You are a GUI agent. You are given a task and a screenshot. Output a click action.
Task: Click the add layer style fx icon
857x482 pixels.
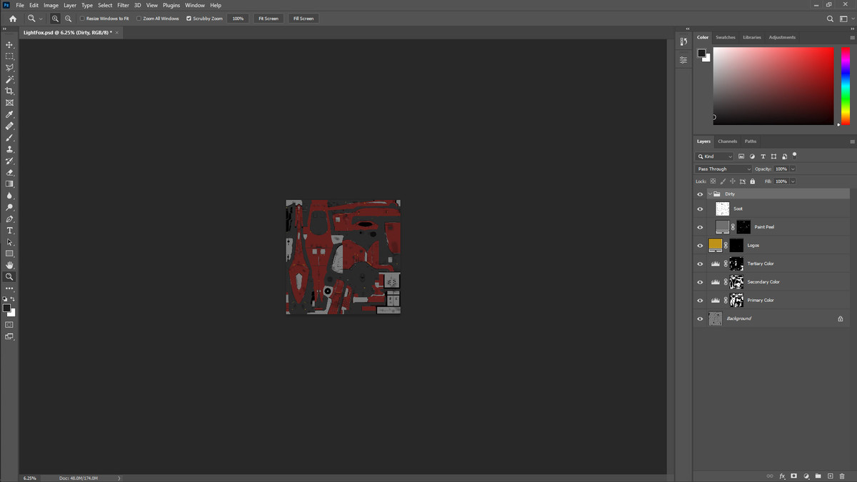pyautogui.click(x=782, y=476)
